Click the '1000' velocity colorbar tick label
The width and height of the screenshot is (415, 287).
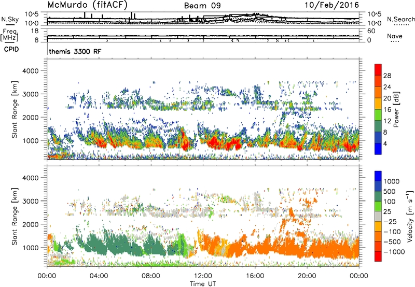pyautogui.click(x=392, y=181)
